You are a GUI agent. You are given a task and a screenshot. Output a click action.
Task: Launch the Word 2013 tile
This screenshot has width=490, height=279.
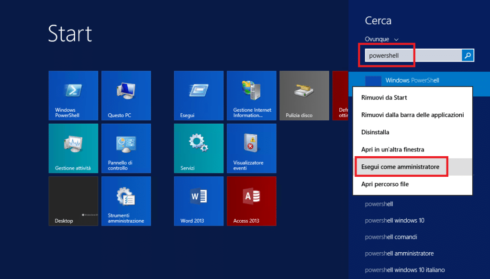[x=199, y=201]
